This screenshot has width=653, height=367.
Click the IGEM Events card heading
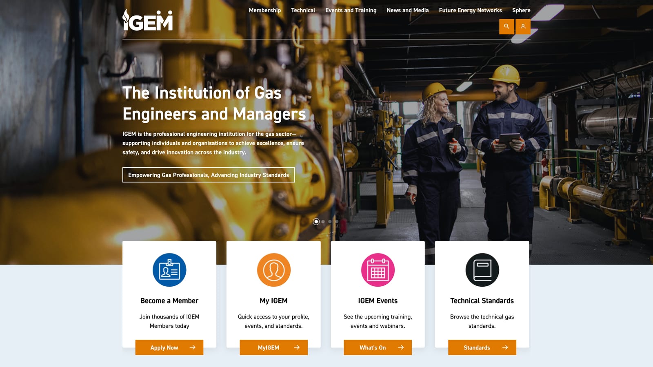coord(378,301)
